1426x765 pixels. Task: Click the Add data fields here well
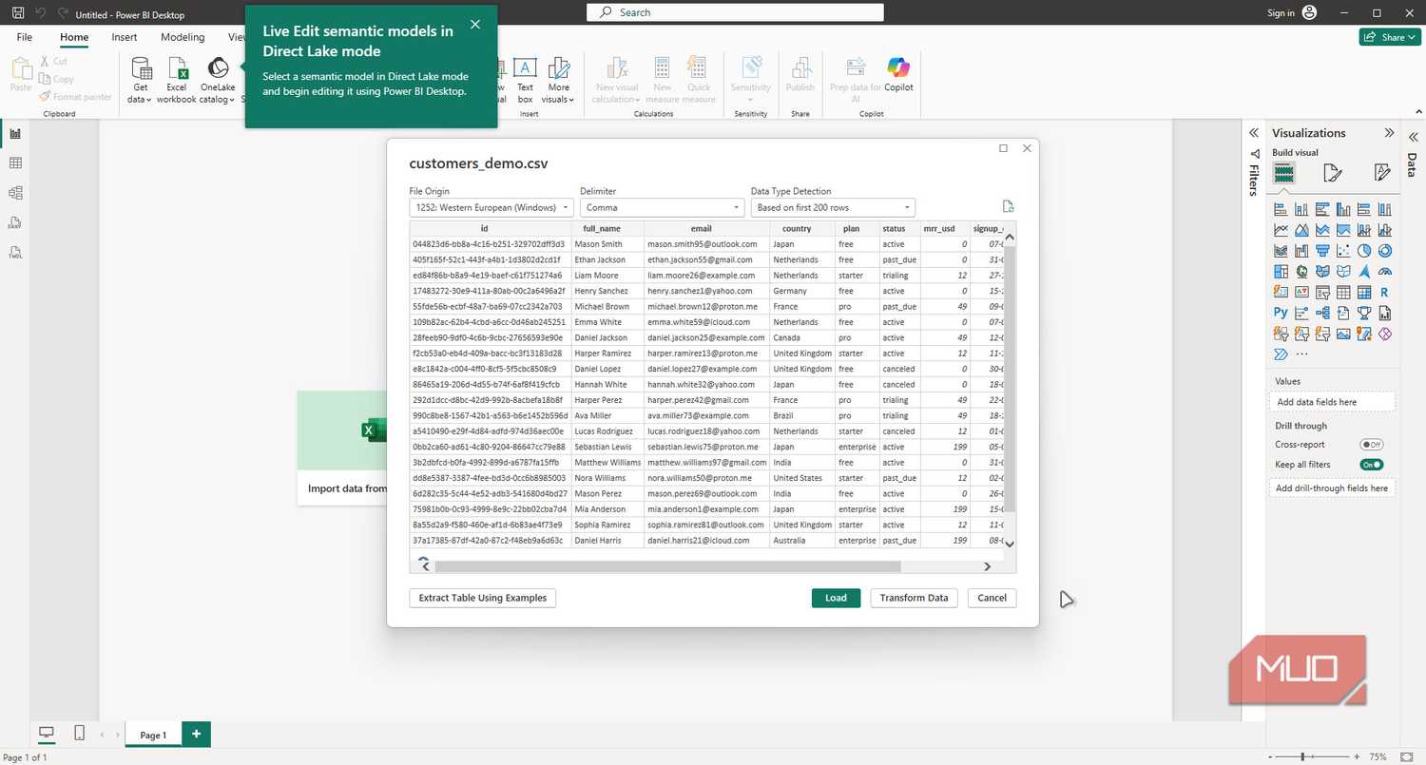1332,402
